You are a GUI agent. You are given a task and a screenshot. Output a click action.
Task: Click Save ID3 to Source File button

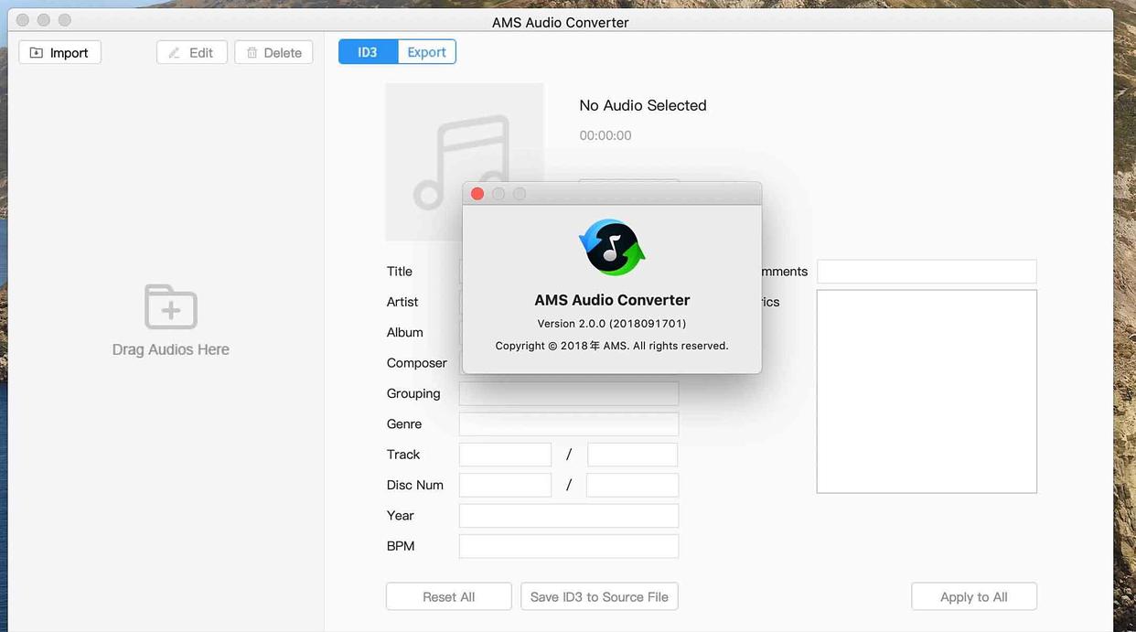coord(599,596)
